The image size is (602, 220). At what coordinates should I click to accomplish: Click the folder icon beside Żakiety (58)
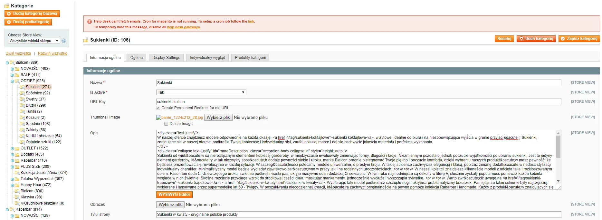click(x=22, y=130)
